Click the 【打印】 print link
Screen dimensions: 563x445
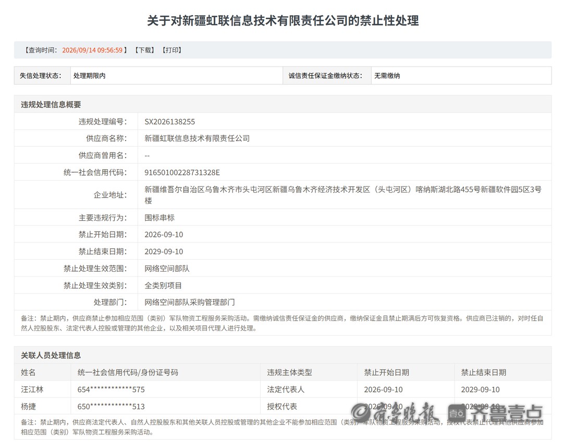pyautogui.click(x=172, y=50)
